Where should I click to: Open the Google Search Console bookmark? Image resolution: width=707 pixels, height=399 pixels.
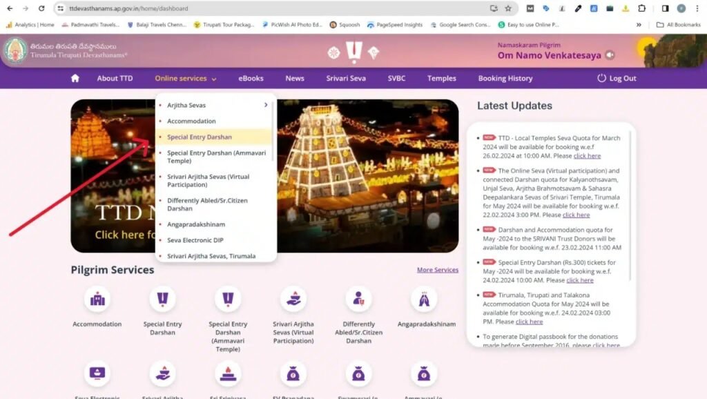click(461, 25)
